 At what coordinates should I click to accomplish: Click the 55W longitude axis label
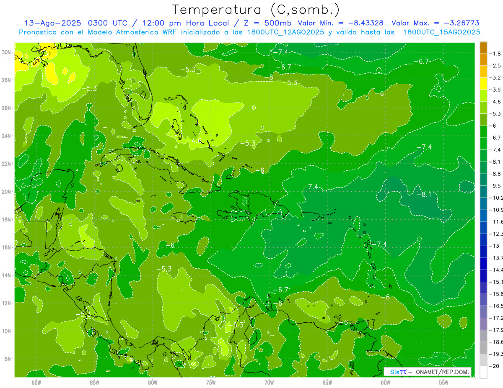click(444, 383)
